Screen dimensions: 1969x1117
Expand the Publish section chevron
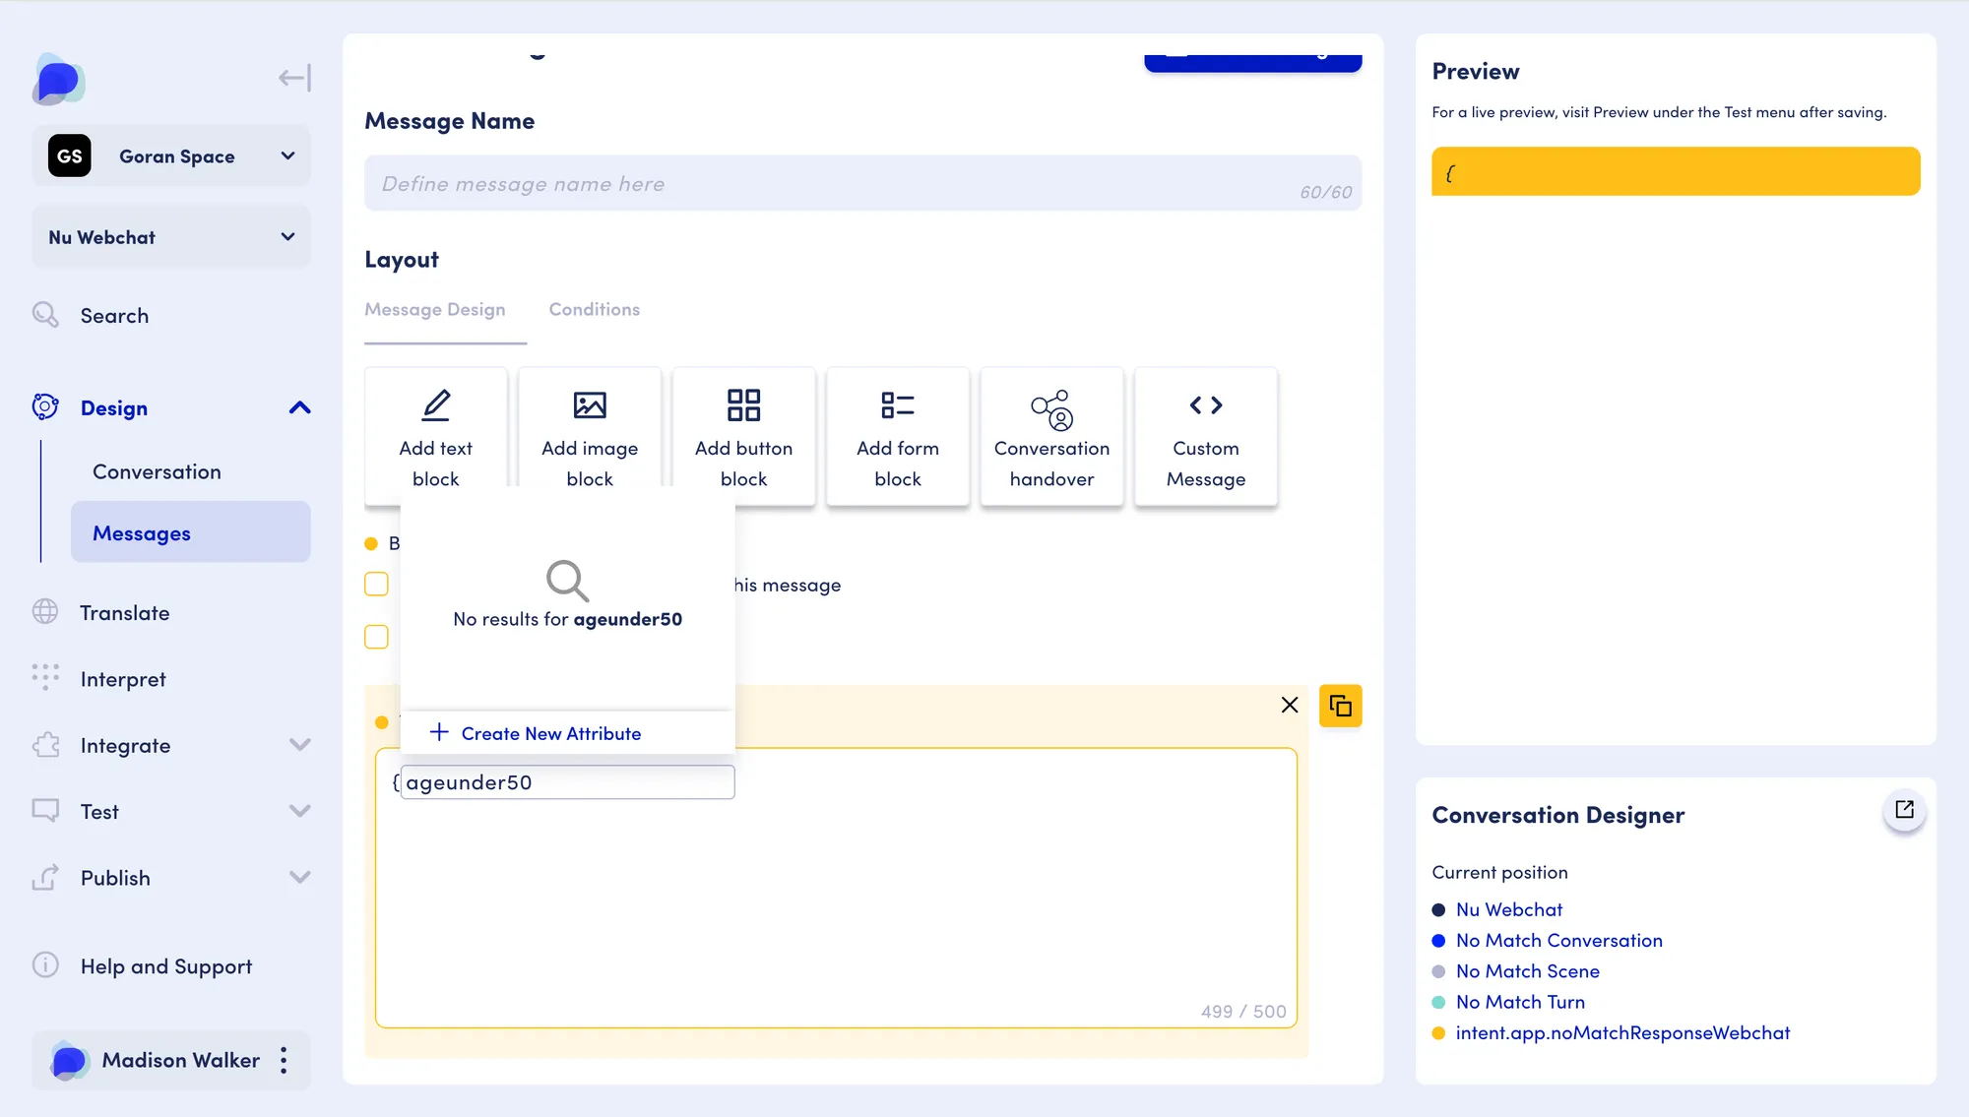pyautogui.click(x=300, y=877)
